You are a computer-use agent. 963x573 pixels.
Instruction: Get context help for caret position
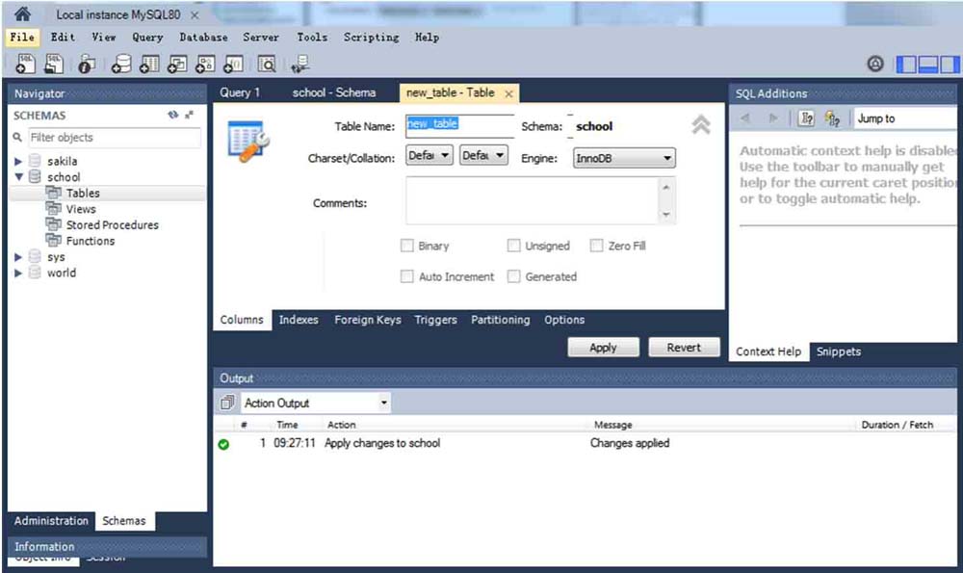point(806,117)
